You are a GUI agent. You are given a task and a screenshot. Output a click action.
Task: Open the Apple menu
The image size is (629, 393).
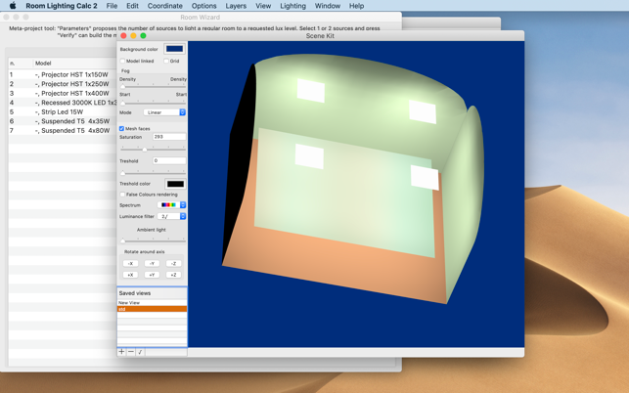pos(13,6)
